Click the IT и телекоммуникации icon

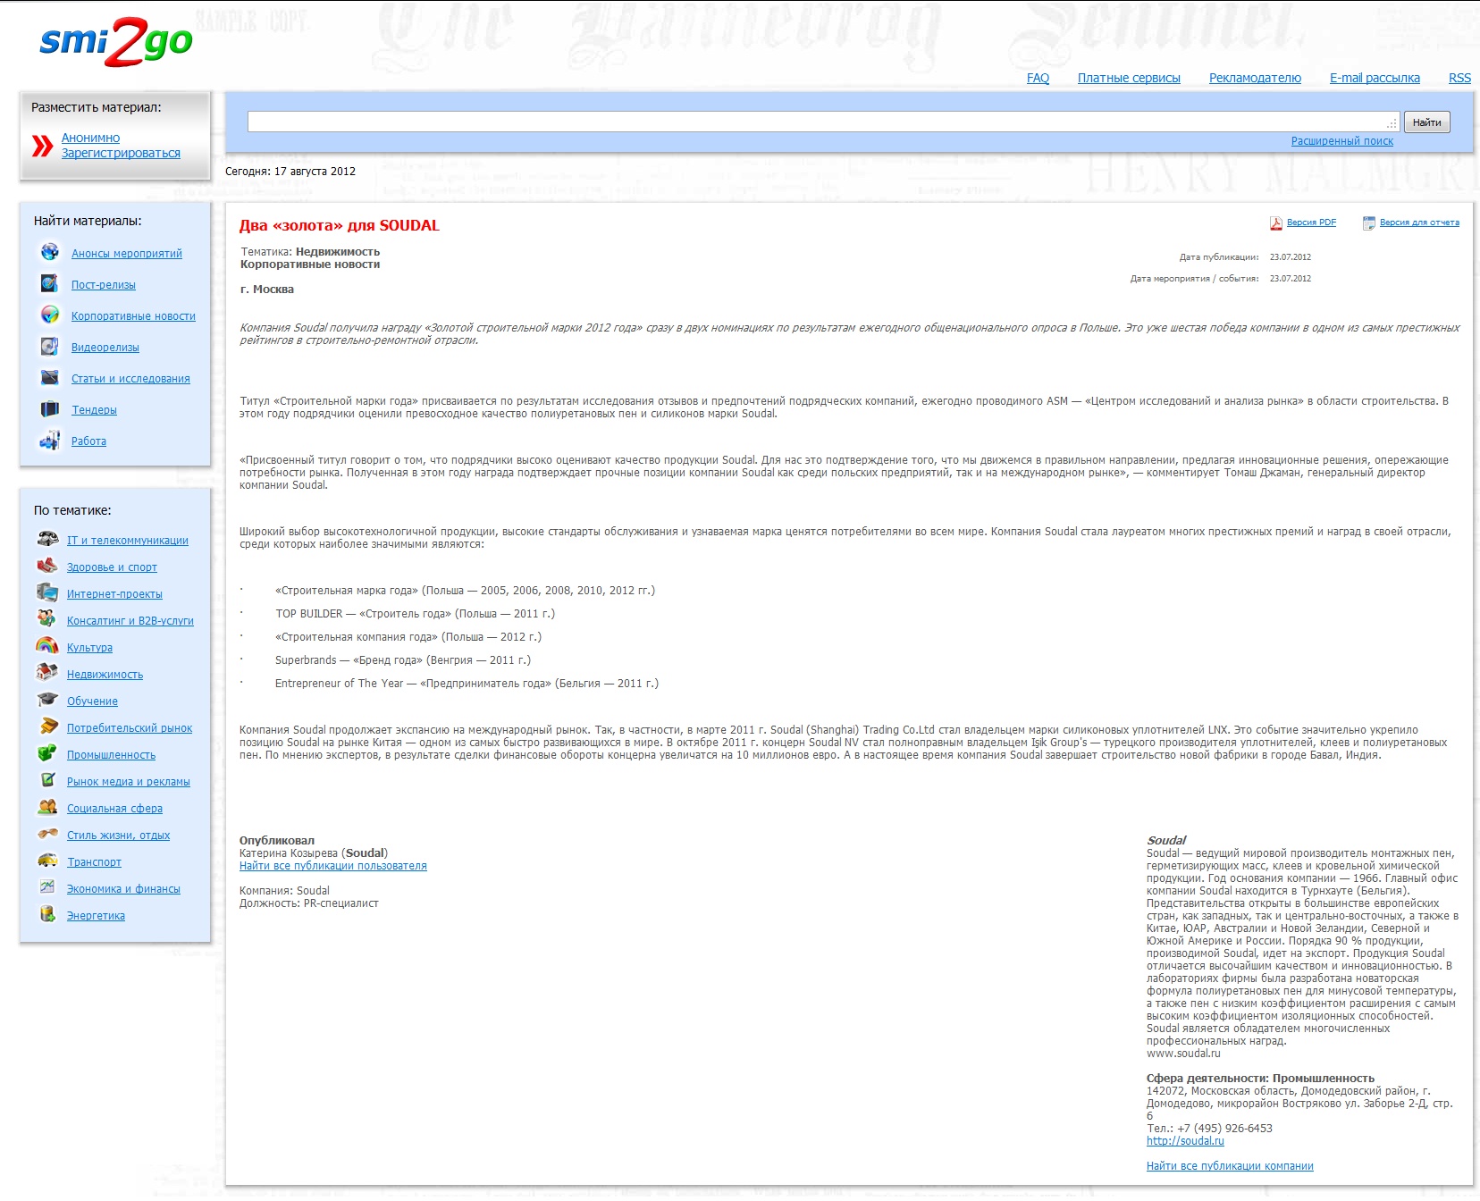tap(47, 539)
